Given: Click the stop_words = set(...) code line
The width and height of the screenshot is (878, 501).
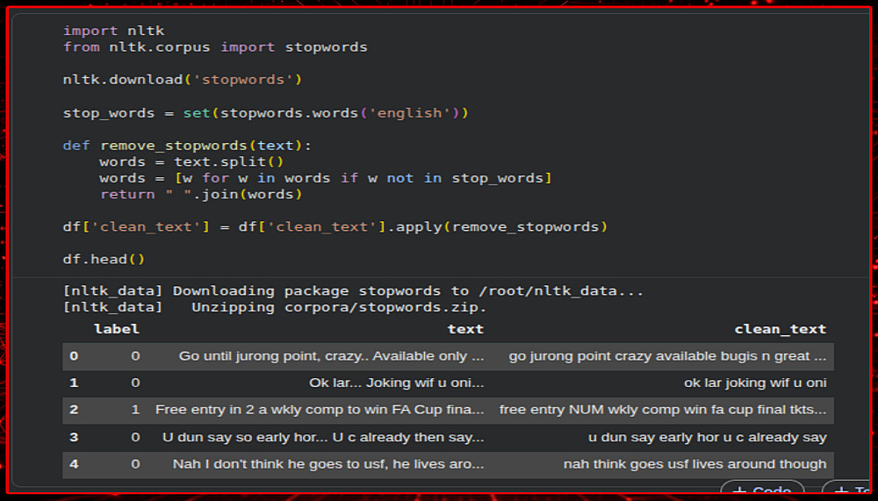Looking at the screenshot, I should [x=265, y=113].
